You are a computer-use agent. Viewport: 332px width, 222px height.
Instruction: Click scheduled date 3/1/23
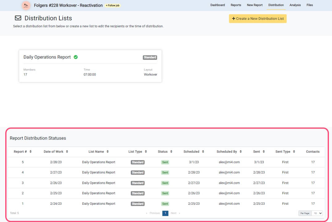coord(194,162)
